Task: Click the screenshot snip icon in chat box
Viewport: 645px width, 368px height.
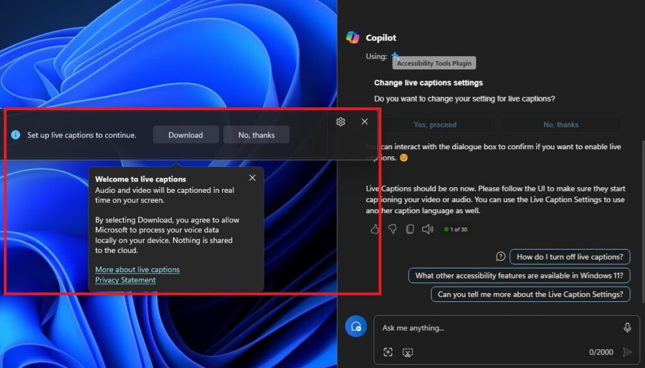Action: tap(408, 352)
